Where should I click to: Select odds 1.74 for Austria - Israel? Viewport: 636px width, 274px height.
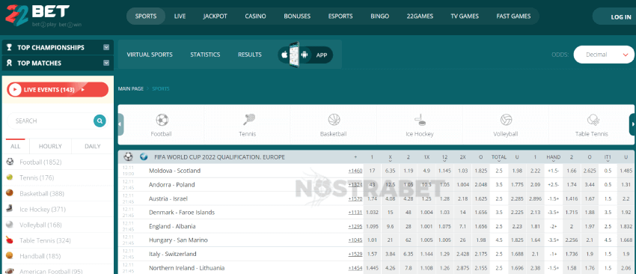click(x=372, y=199)
